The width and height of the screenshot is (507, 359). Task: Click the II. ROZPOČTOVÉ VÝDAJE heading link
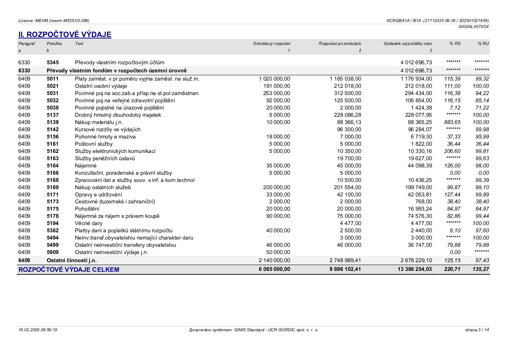65,34
